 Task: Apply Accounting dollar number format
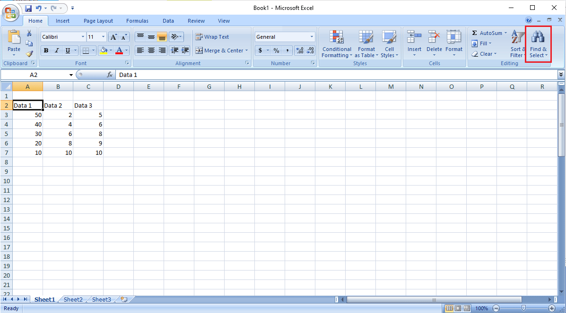(x=260, y=51)
